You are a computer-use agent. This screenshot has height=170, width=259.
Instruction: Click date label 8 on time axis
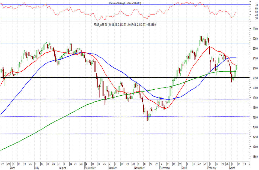point(187,164)
